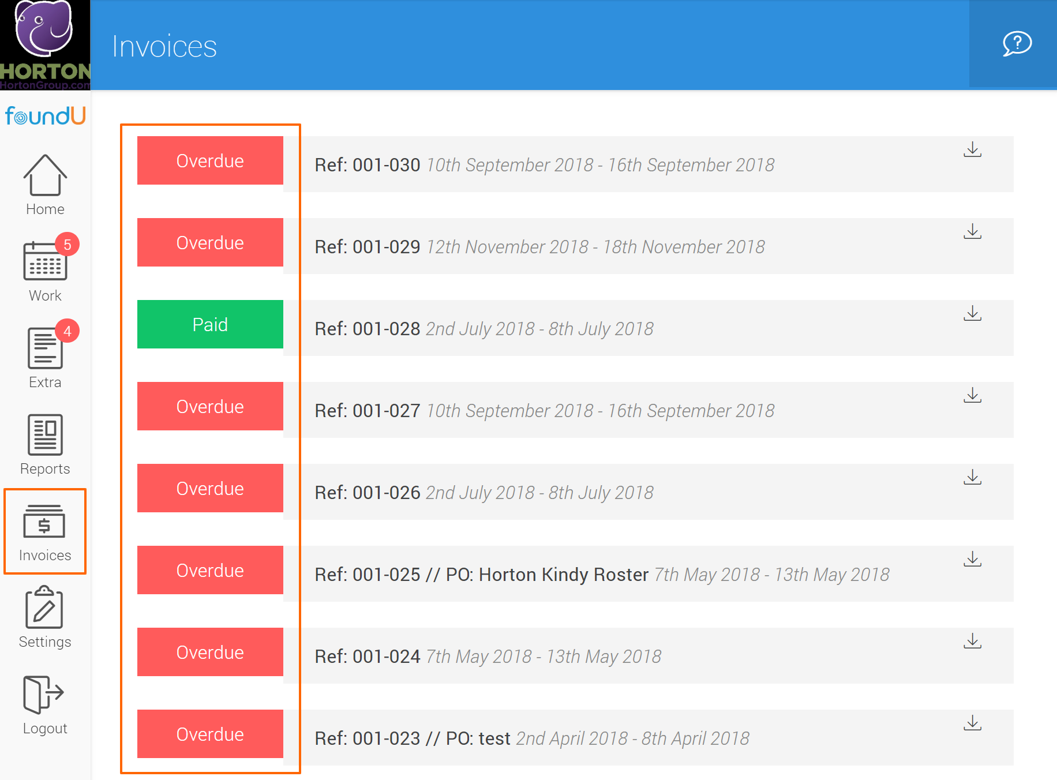This screenshot has width=1057, height=780.
Task: Click the notification badge showing 4 on Extra
Action: tap(68, 331)
